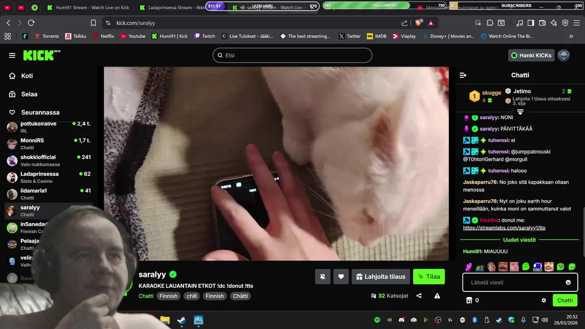Click the Brave Rewards triangle icon
The width and height of the screenshot is (585, 329).
coord(431,23)
